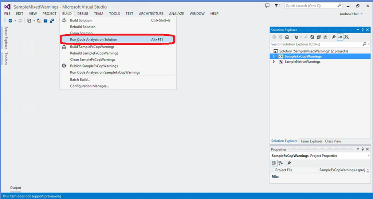Screen dimensions: 373x199
Task: Open the Properties object selector dropdown
Action: (x=369, y=156)
